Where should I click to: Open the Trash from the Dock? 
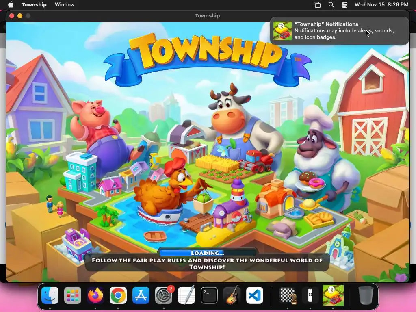click(366, 295)
